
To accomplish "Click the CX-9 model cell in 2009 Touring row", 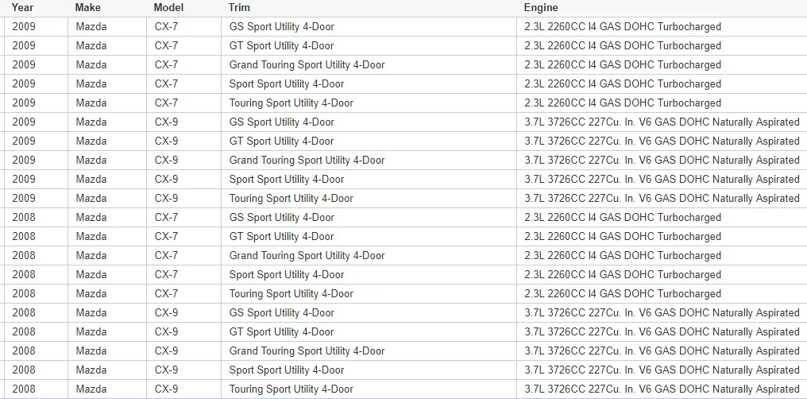I will click(183, 198).
